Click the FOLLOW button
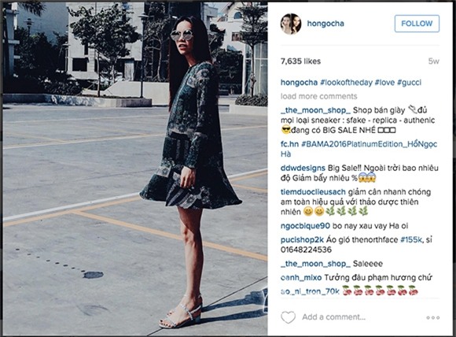The width and height of the screenshot is (456, 337). [417, 24]
